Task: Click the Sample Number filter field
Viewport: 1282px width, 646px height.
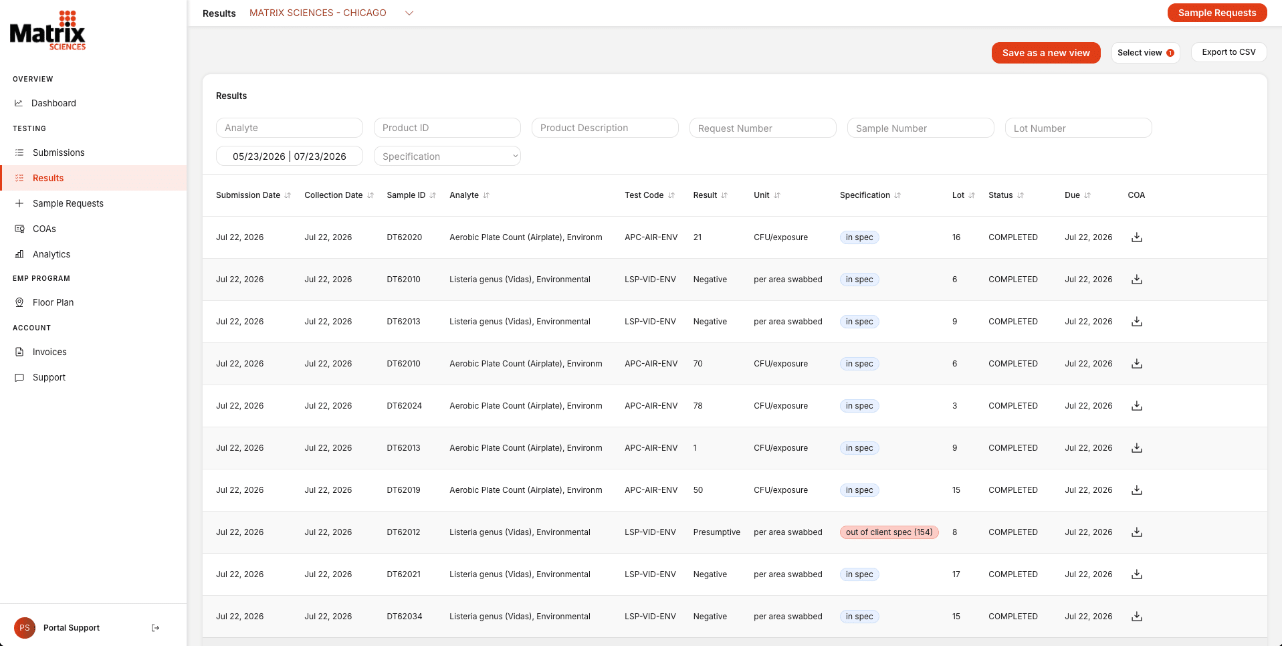Action: [x=921, y=128]
